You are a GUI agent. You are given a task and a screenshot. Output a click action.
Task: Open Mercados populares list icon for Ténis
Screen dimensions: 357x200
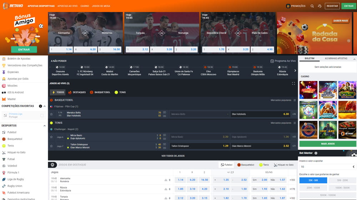pyautogui.click(x=295, y=123)
